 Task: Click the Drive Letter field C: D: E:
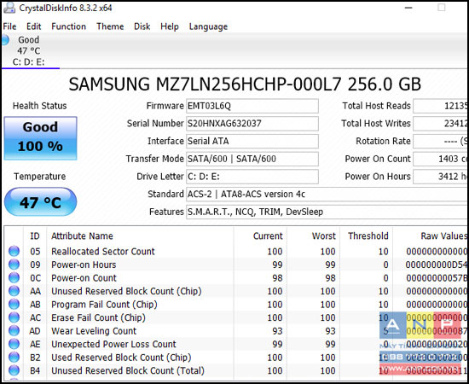coord(252,177)
